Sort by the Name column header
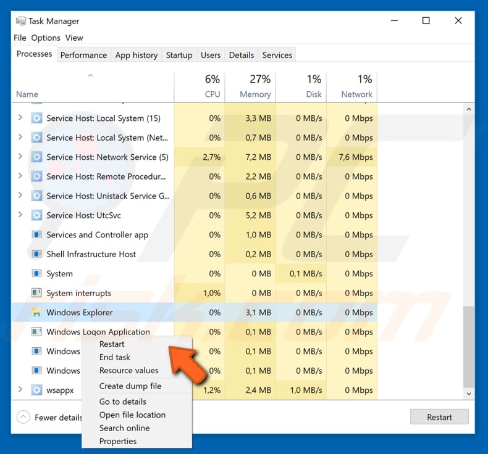488x454 pixels. [93, 87]
